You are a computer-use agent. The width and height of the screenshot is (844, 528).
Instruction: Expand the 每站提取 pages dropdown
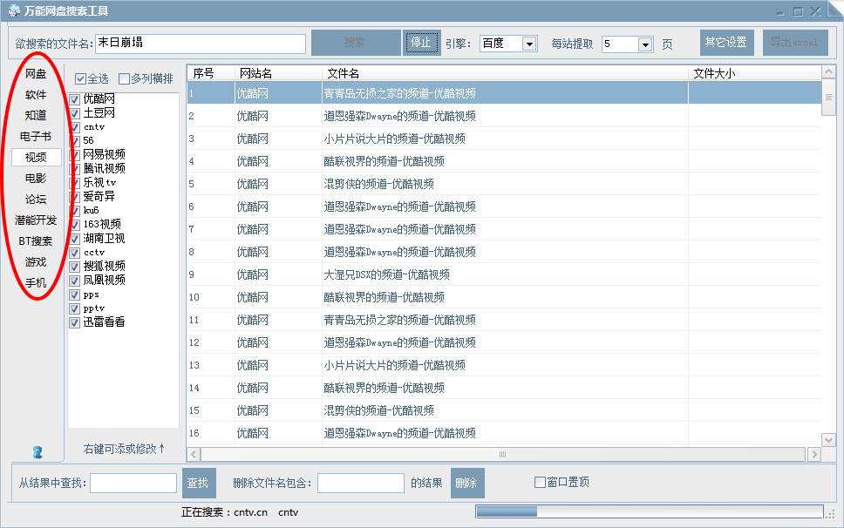[x=645, y=44]
